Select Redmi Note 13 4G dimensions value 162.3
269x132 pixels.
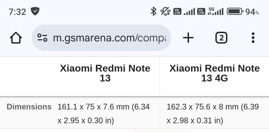coord(213,114)
